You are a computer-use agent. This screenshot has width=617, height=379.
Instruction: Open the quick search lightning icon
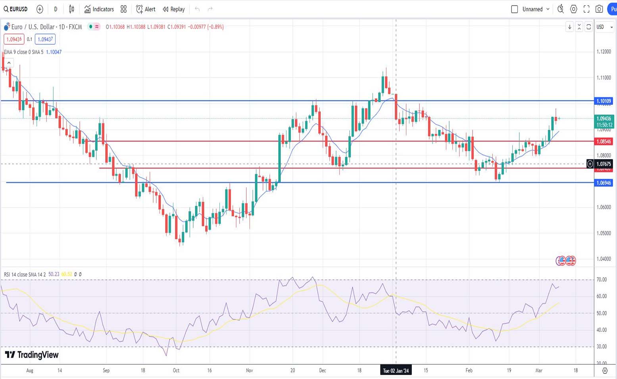pos(560,9)
